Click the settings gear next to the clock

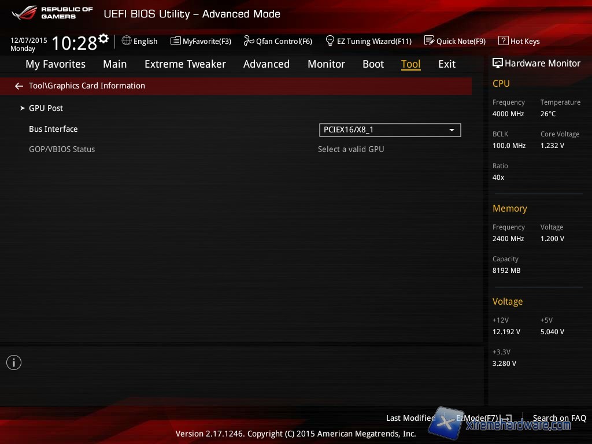[x=103, y=39]
